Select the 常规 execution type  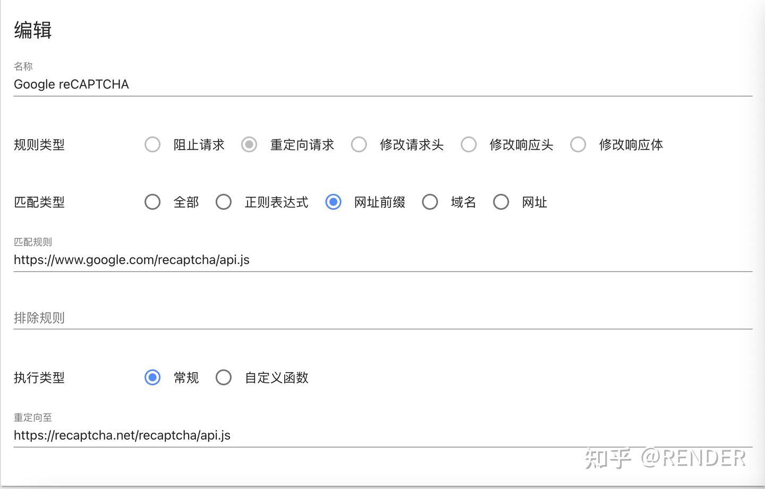pyautogui.click(x=152, y=378)
